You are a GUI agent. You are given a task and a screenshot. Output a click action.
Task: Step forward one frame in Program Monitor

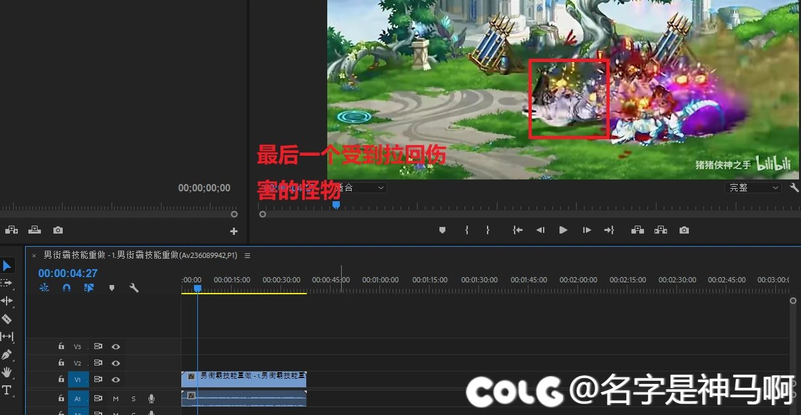point(587,230)
